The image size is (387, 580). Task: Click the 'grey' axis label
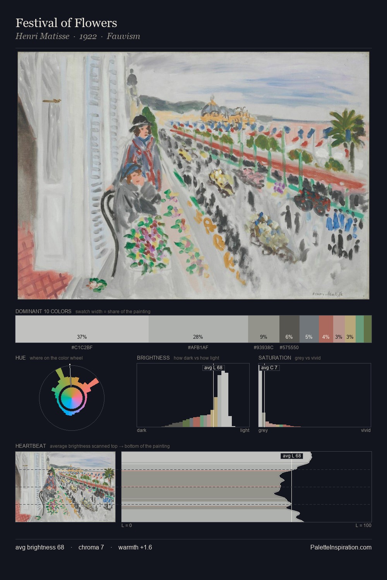click(263, 430)
